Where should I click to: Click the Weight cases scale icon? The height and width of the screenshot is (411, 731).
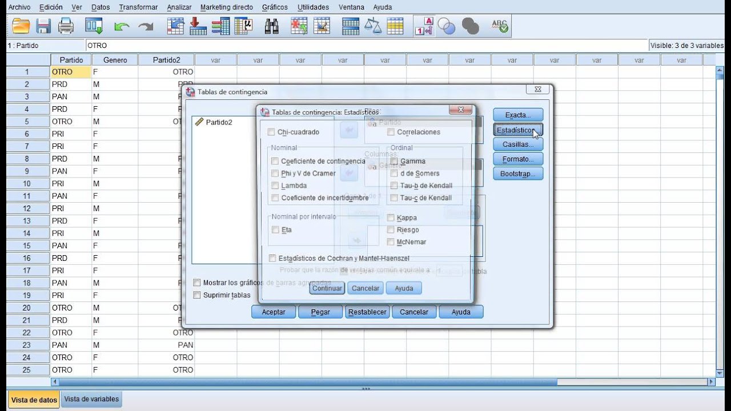[373, 26]
